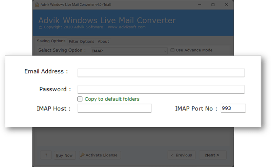Viewport: 271px width, 167px height.
Task: Click the key icon on Activate License
Action: [82, 155]
